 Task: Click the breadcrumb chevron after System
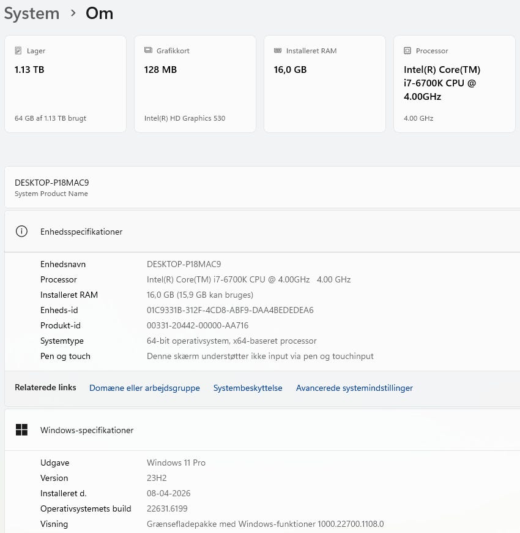[x=73, y=13]
